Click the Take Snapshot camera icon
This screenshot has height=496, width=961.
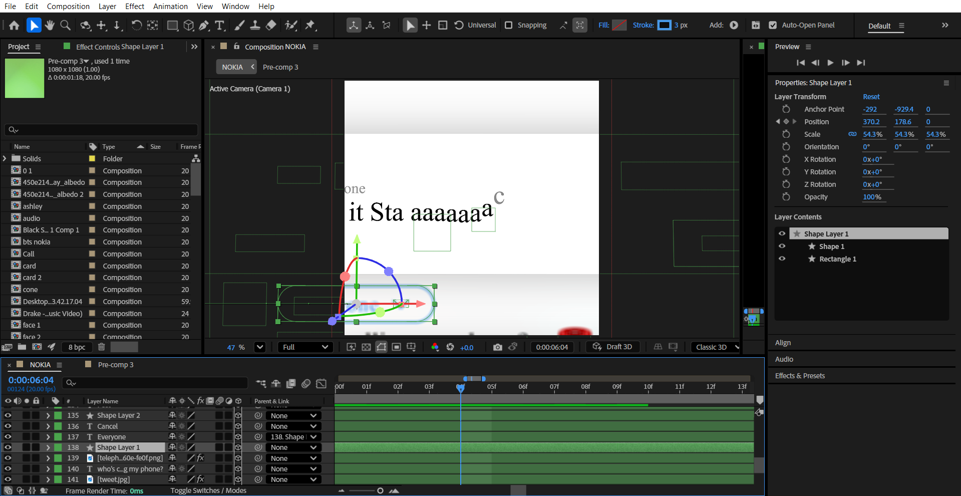pos(497,347)
